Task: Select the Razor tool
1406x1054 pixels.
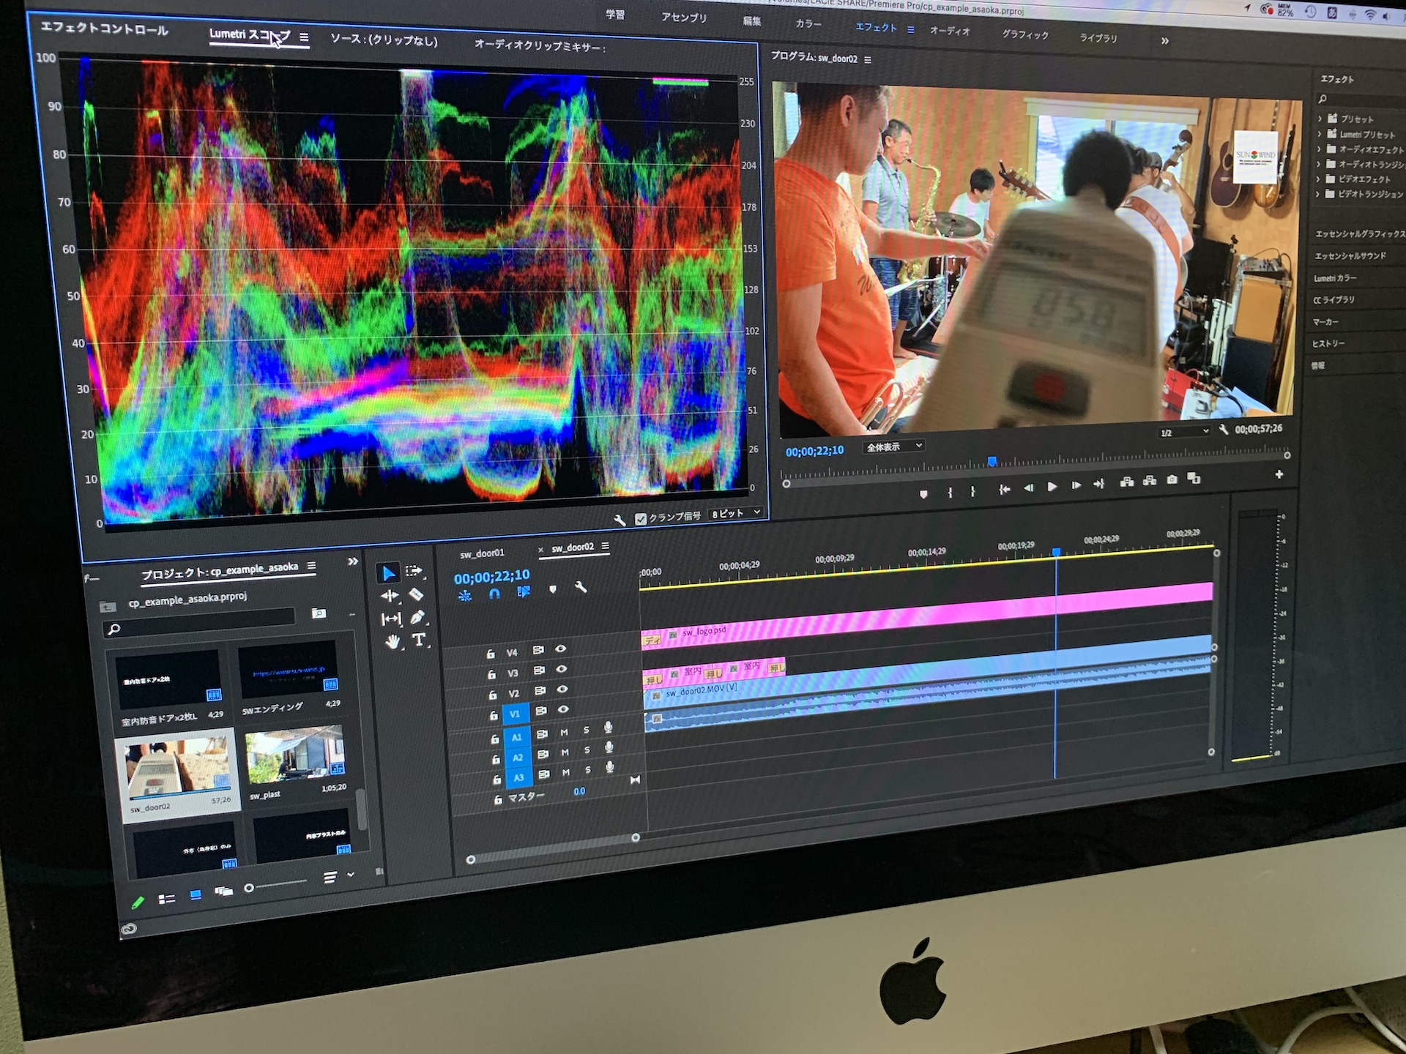Action: 416,594
